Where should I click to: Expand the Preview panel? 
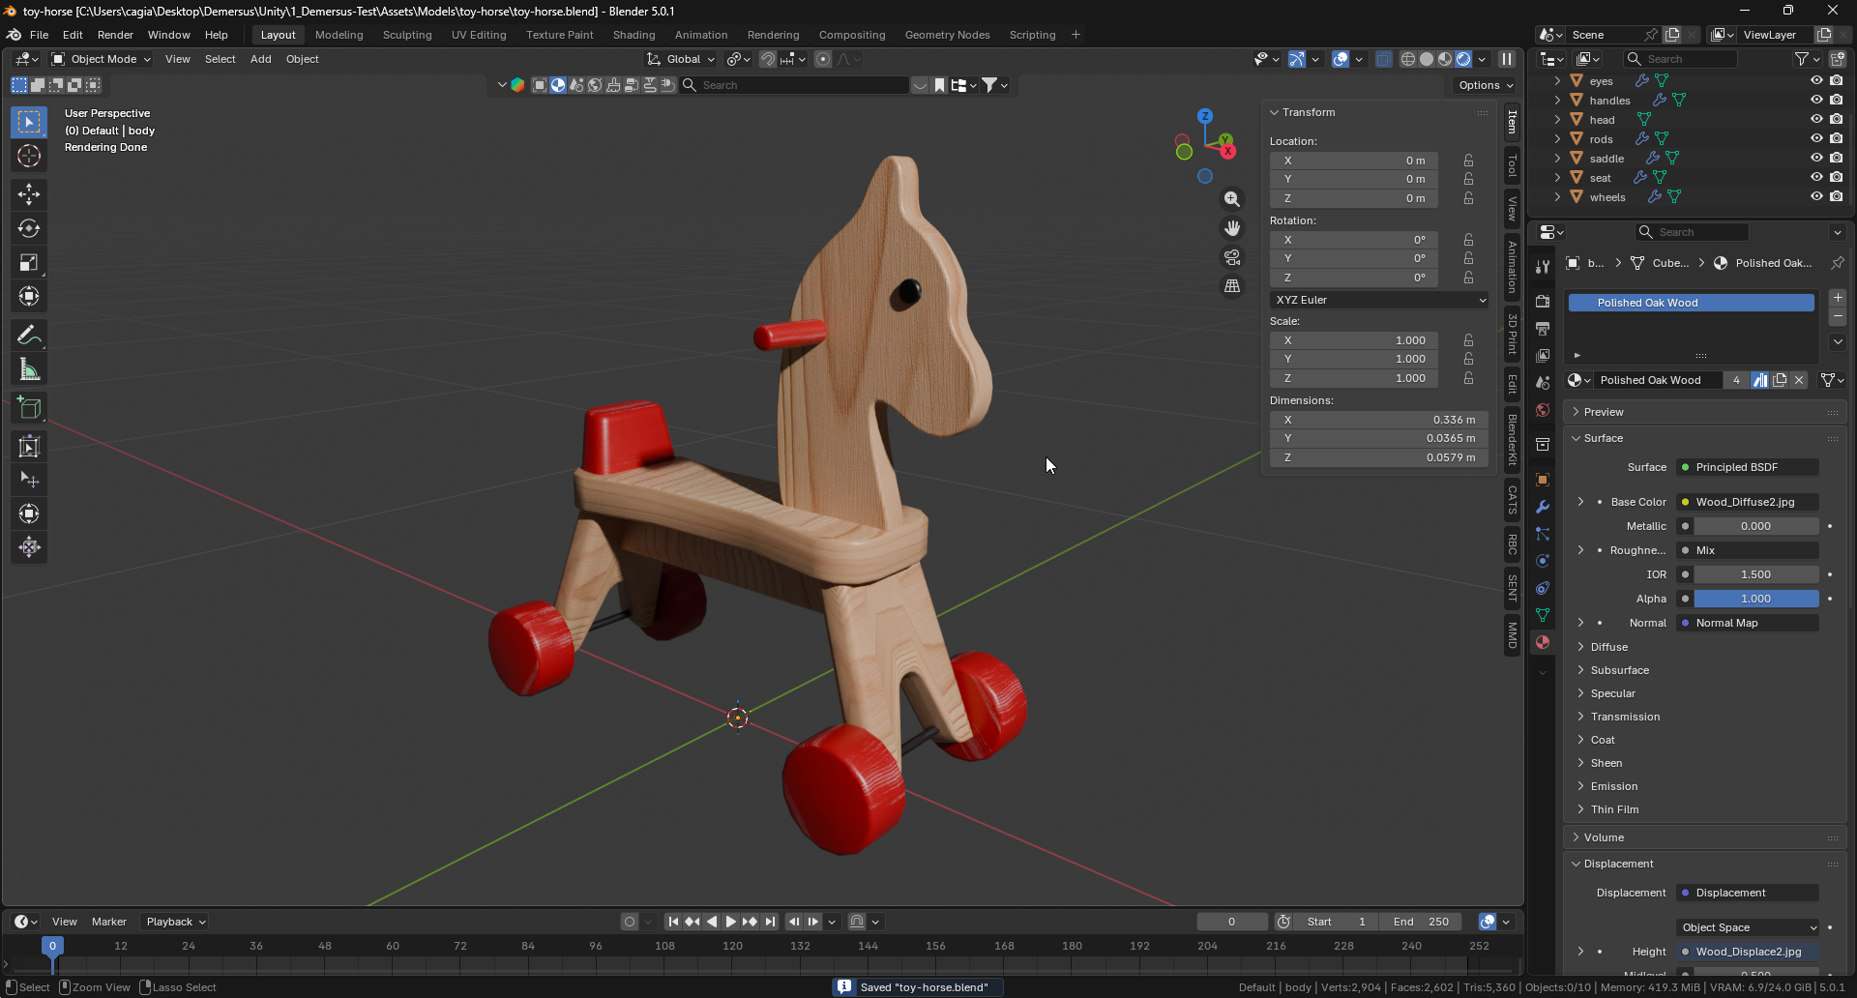point(1603,412)
